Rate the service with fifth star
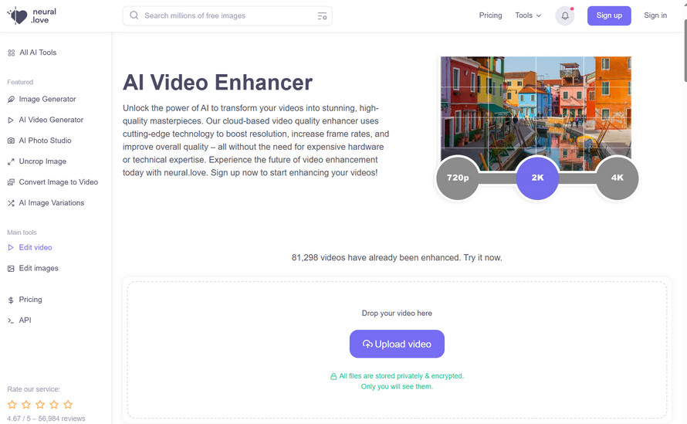 [x=68, y=404]
